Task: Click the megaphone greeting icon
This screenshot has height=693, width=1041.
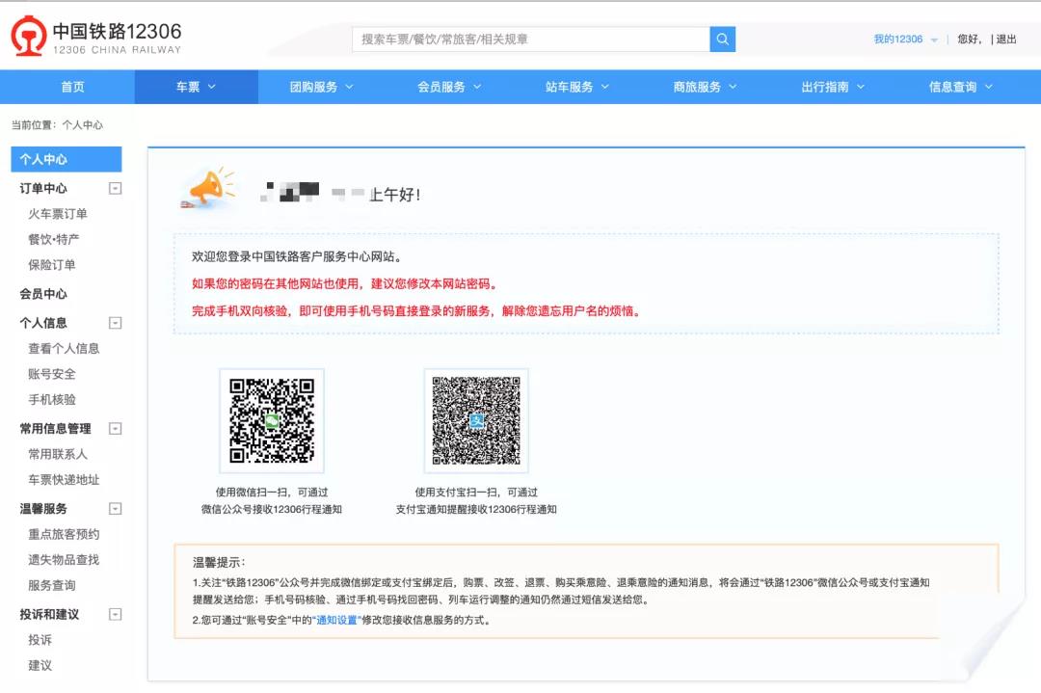Action: pos(208,188)
